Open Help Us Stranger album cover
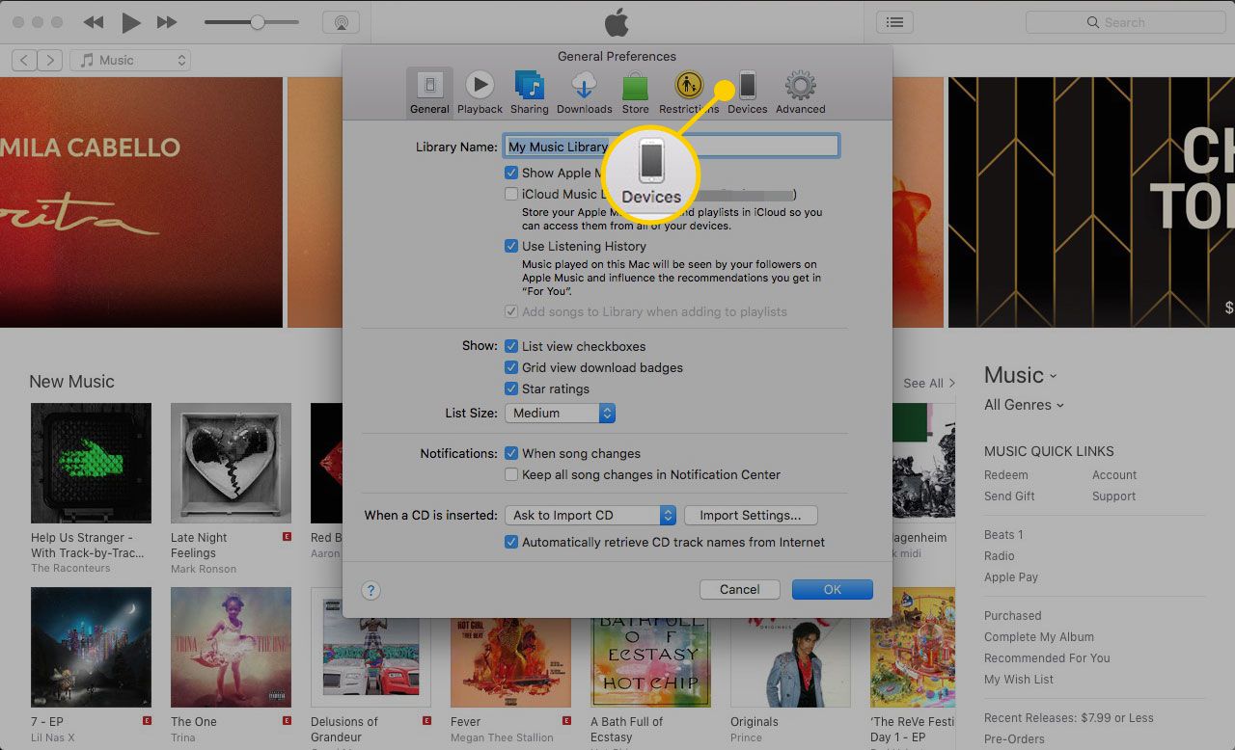Viewport: 1235px width, 750px height. pyautogui.click(x=91, y=463)
